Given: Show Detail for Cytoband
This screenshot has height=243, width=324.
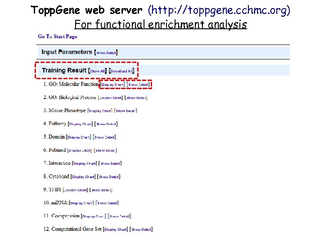Looking at the screenshot, I should [x=109, y=177].
